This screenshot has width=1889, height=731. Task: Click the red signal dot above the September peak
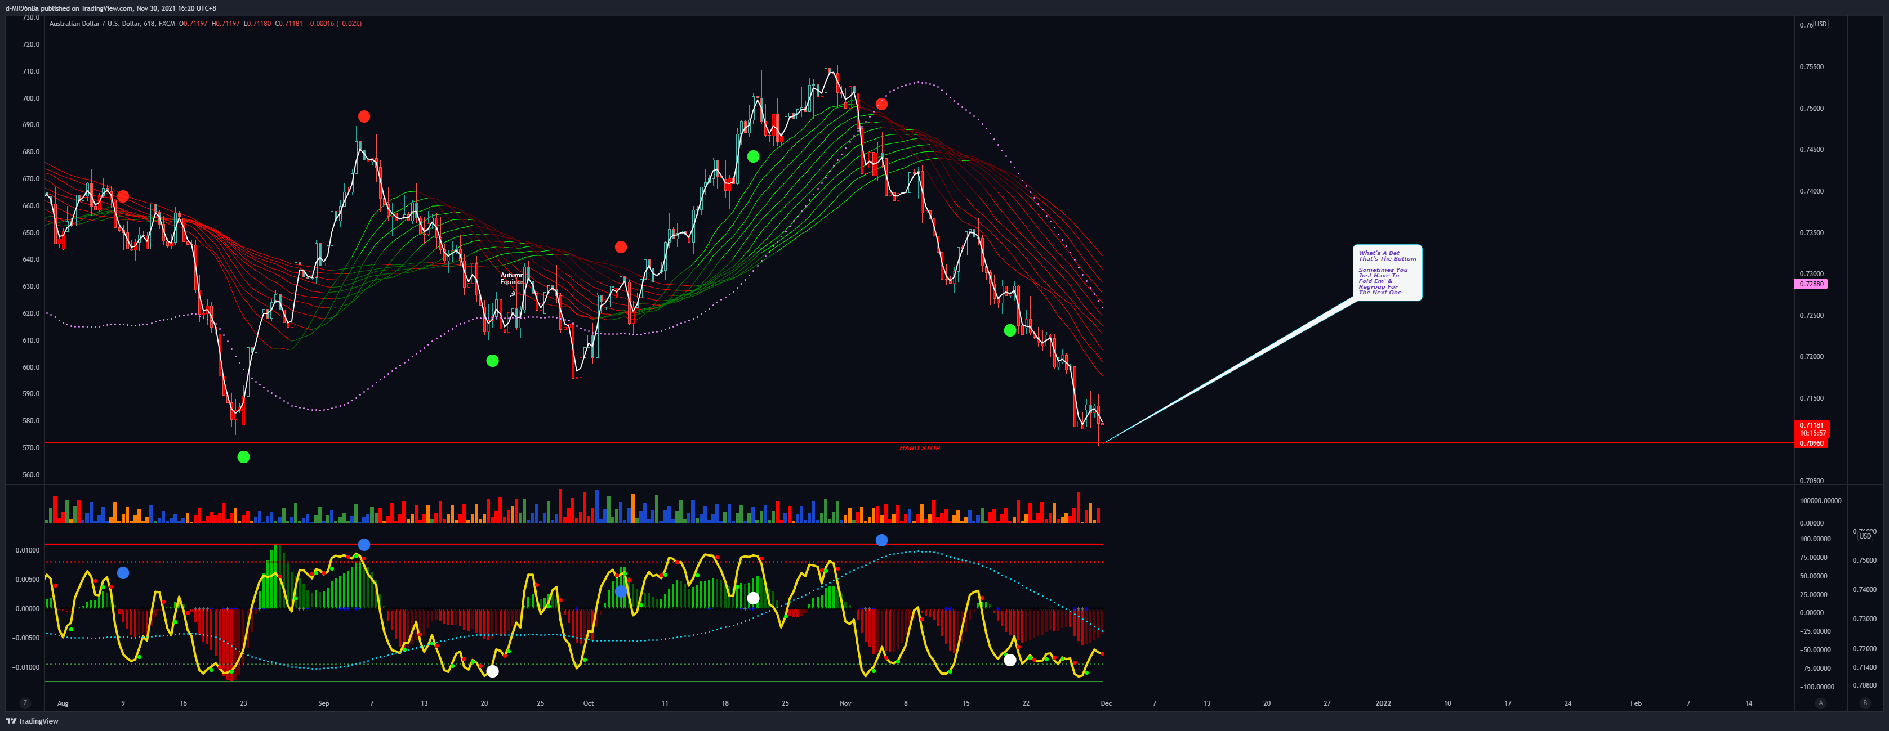(x=364, y=116)
